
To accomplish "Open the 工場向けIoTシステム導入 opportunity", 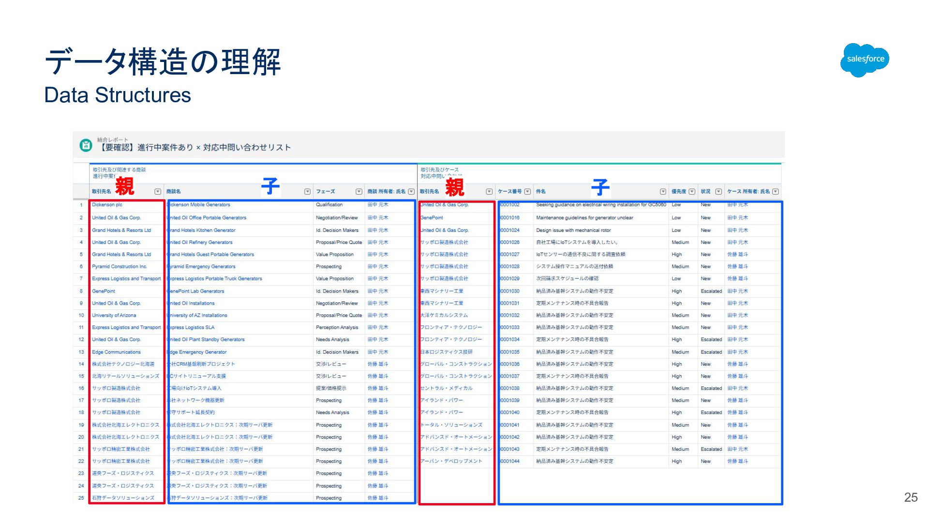I will [194, 388].
